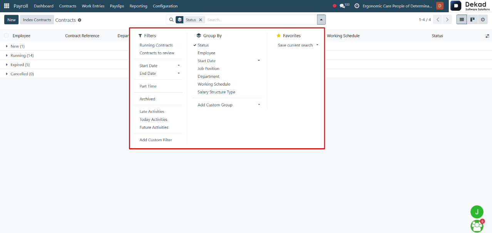Click company name Ergonomic Care People

pos(397,6)
